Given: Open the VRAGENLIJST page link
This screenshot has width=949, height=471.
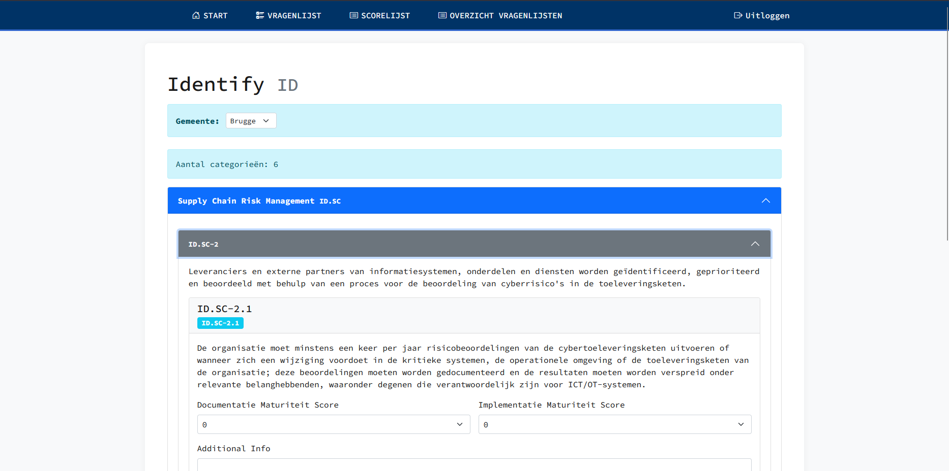Looking at the screenshot, I should click(x=294, y=16).
